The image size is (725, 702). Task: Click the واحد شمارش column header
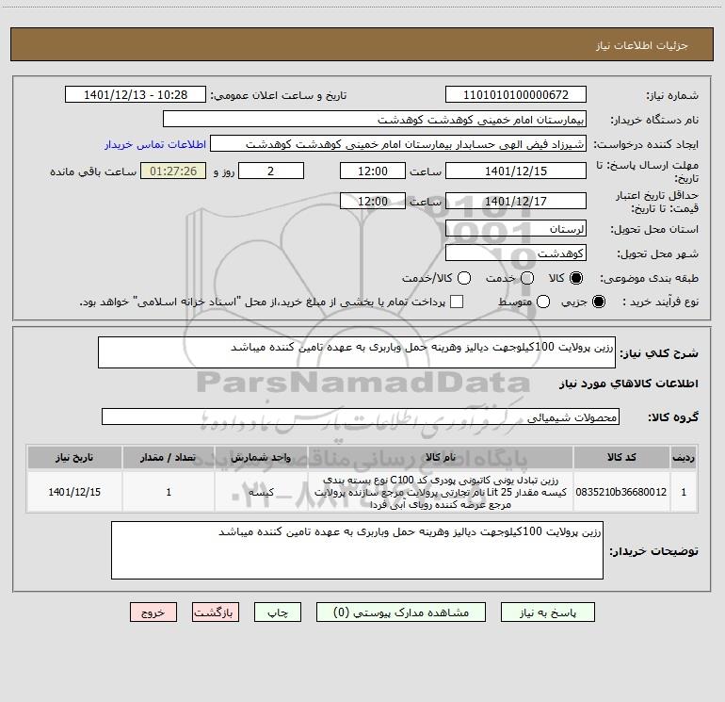[261, 457]
